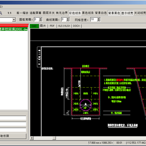
Task: Click the horizontal scrollbar left arrow
Action: 32,138
